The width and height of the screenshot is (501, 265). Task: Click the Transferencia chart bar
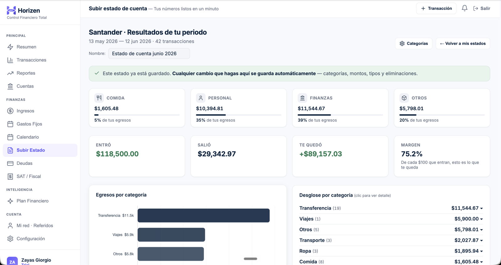(204, 216)
